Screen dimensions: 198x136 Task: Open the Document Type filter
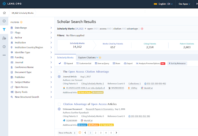point(31,72)
